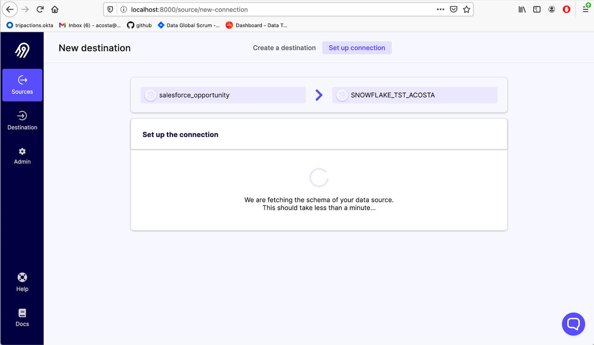The width and height of the screenshot is (594, 345).
Task: Click the account profile icon in the toolbar
Action: 551,9
